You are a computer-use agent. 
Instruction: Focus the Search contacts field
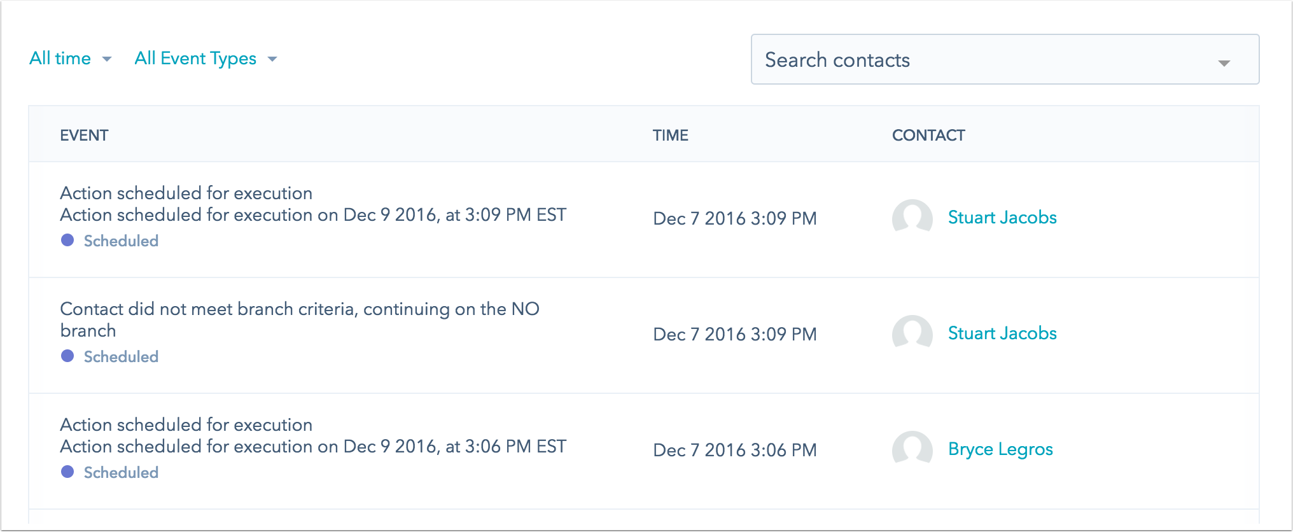(1005, 59)
